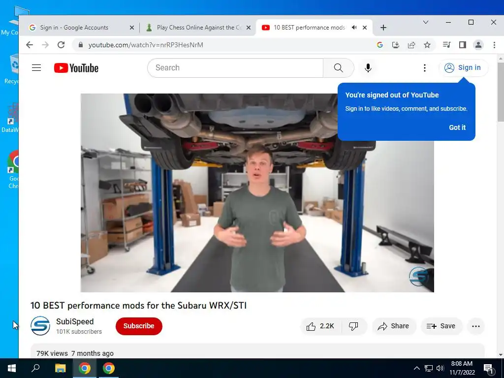Image resolution: width=504 pixels, height=378 pixels.
Task: Click the video title text
Action: (138, 305)
